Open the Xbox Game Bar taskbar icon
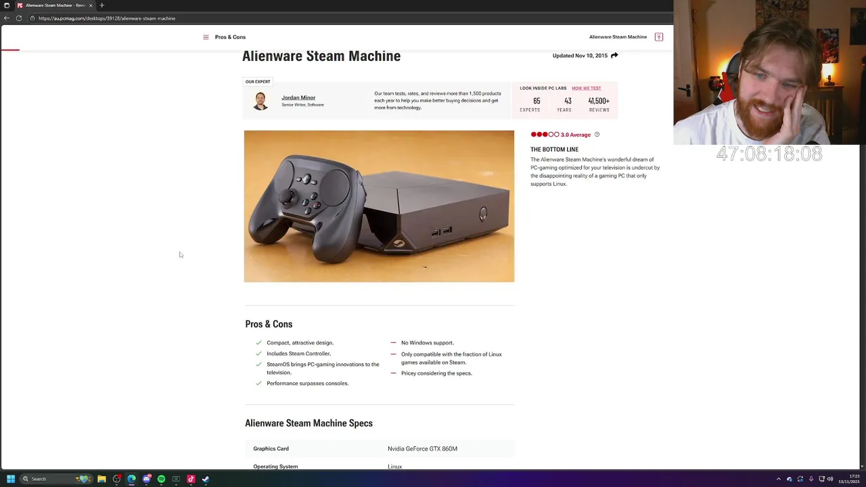 [176, 479]
